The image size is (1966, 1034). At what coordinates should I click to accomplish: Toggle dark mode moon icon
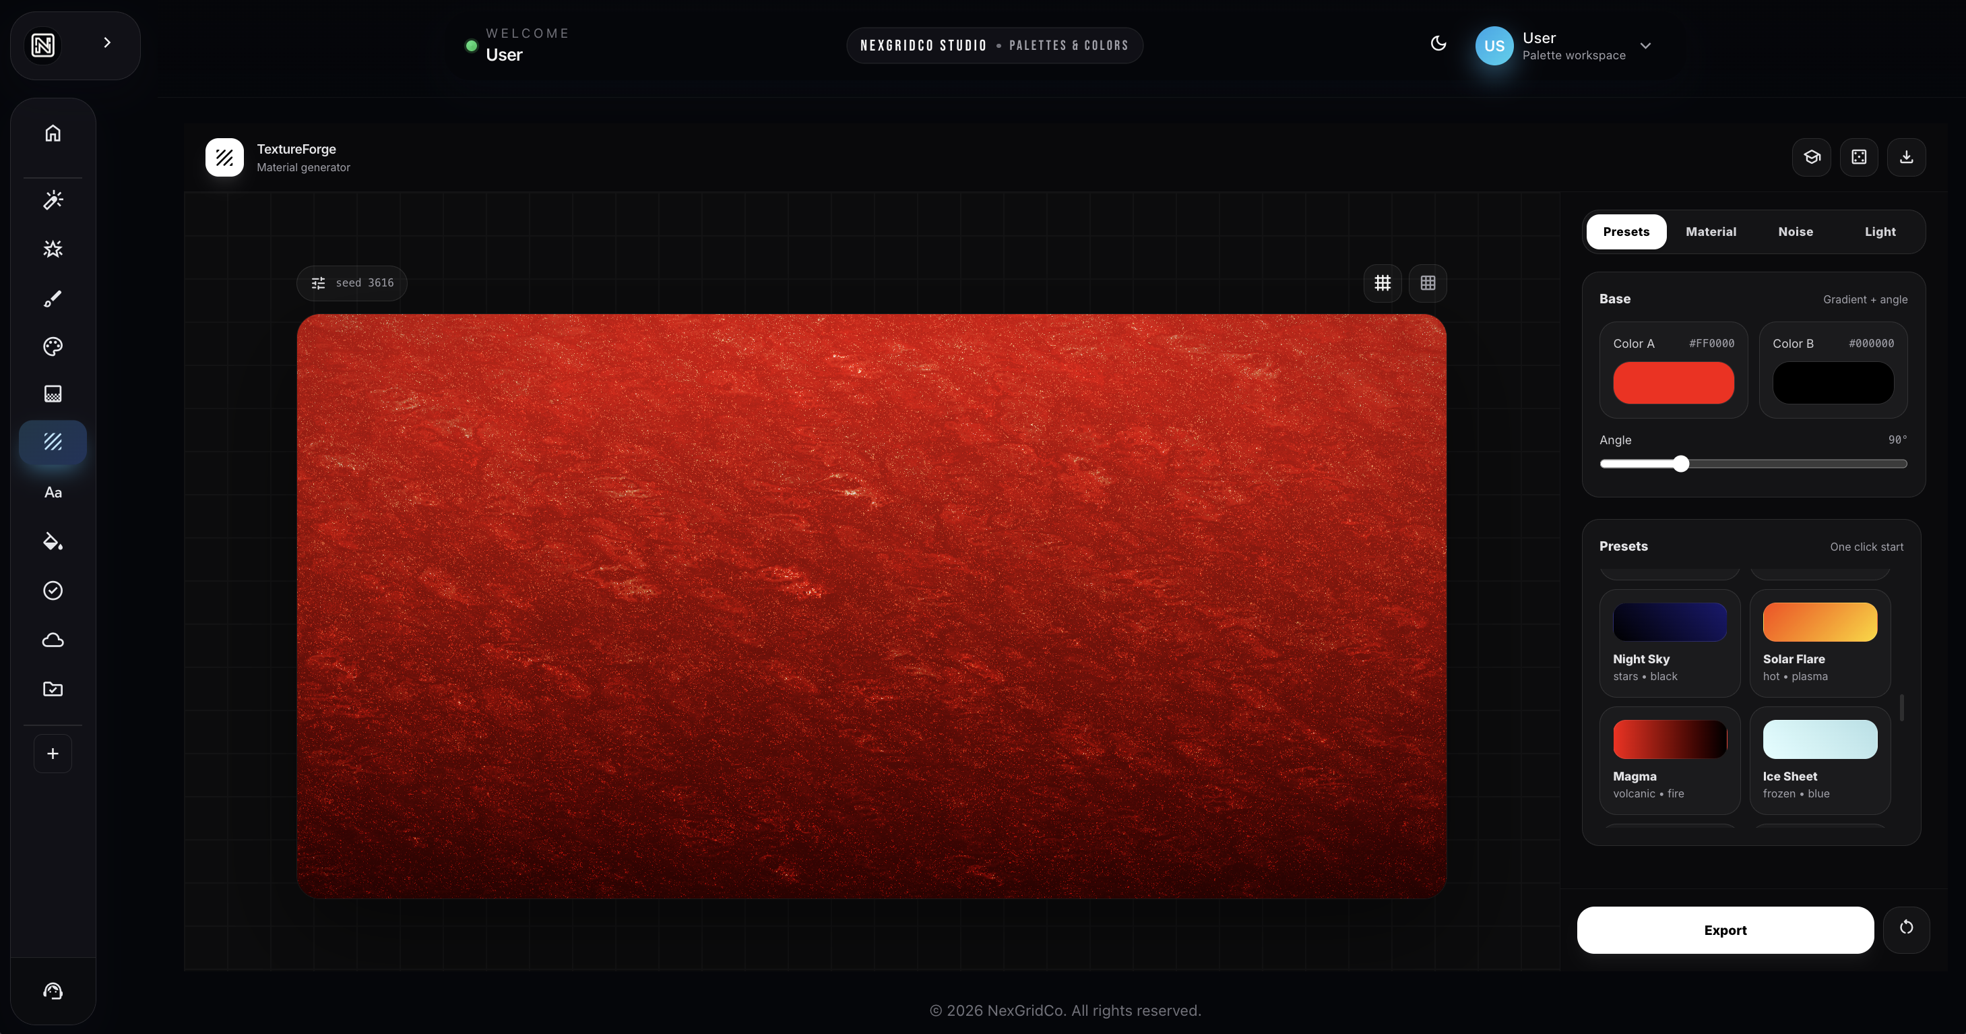click(1438, 44)
